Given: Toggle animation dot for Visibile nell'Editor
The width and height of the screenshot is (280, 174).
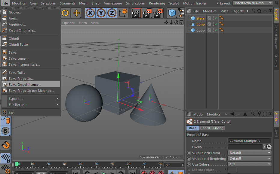Looking at the screenshot, I should tap(189, 153).
